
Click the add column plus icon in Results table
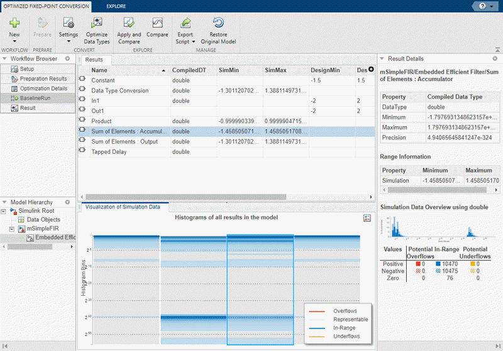(370, 69)
